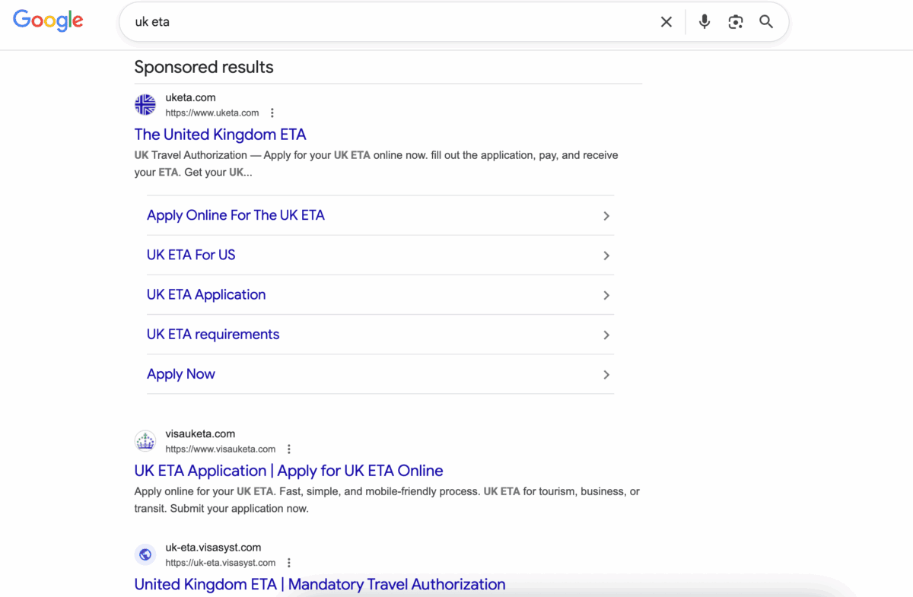
Task: Click the uketa.com site favicon
Action: pos(145,104)
